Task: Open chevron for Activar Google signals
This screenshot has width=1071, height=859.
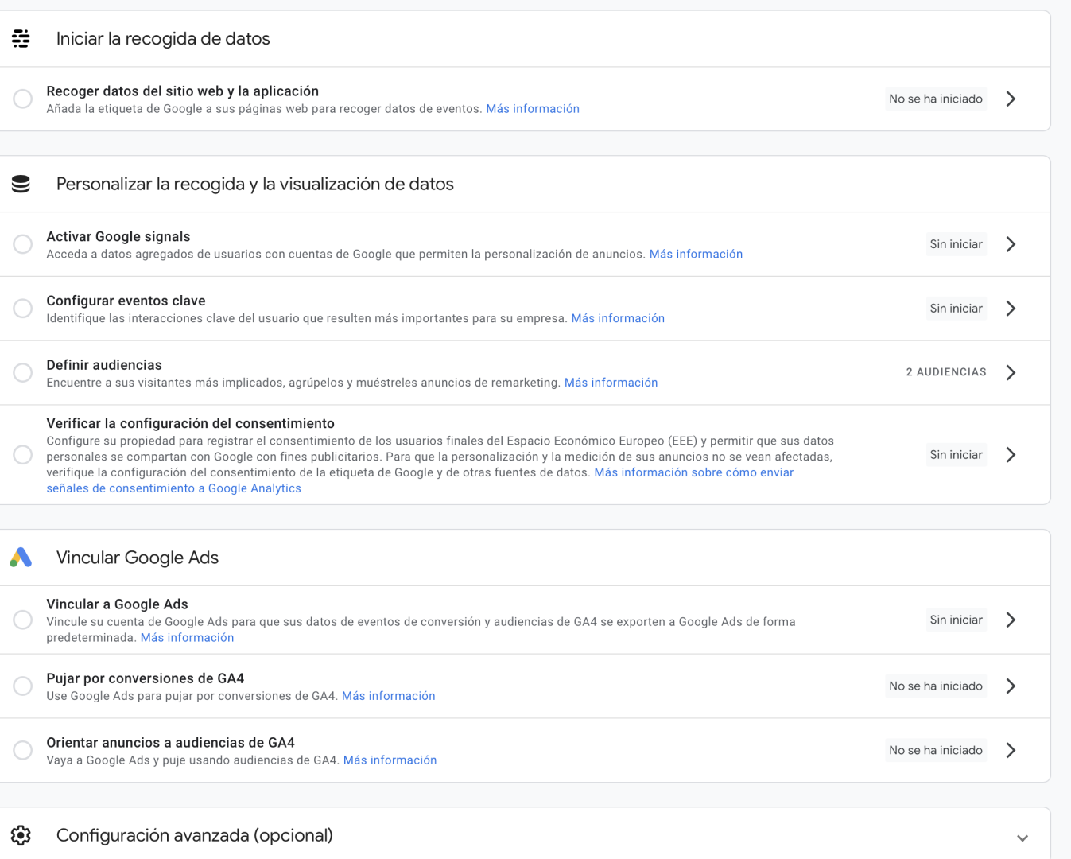Action: 1011,244
